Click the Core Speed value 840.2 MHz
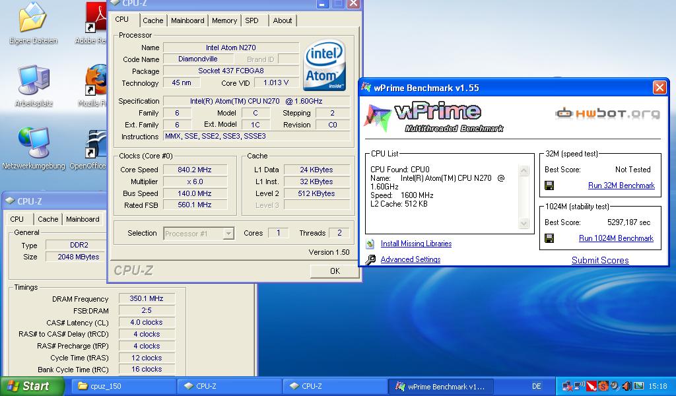The image size is (676, 396). (x=195, y=170)
